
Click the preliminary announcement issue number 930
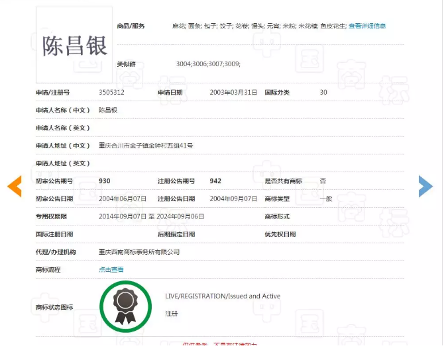pos(105,181)
